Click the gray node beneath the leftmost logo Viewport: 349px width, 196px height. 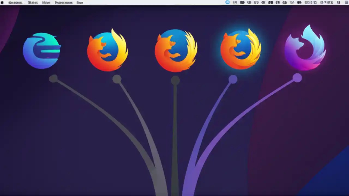(53, 78)
